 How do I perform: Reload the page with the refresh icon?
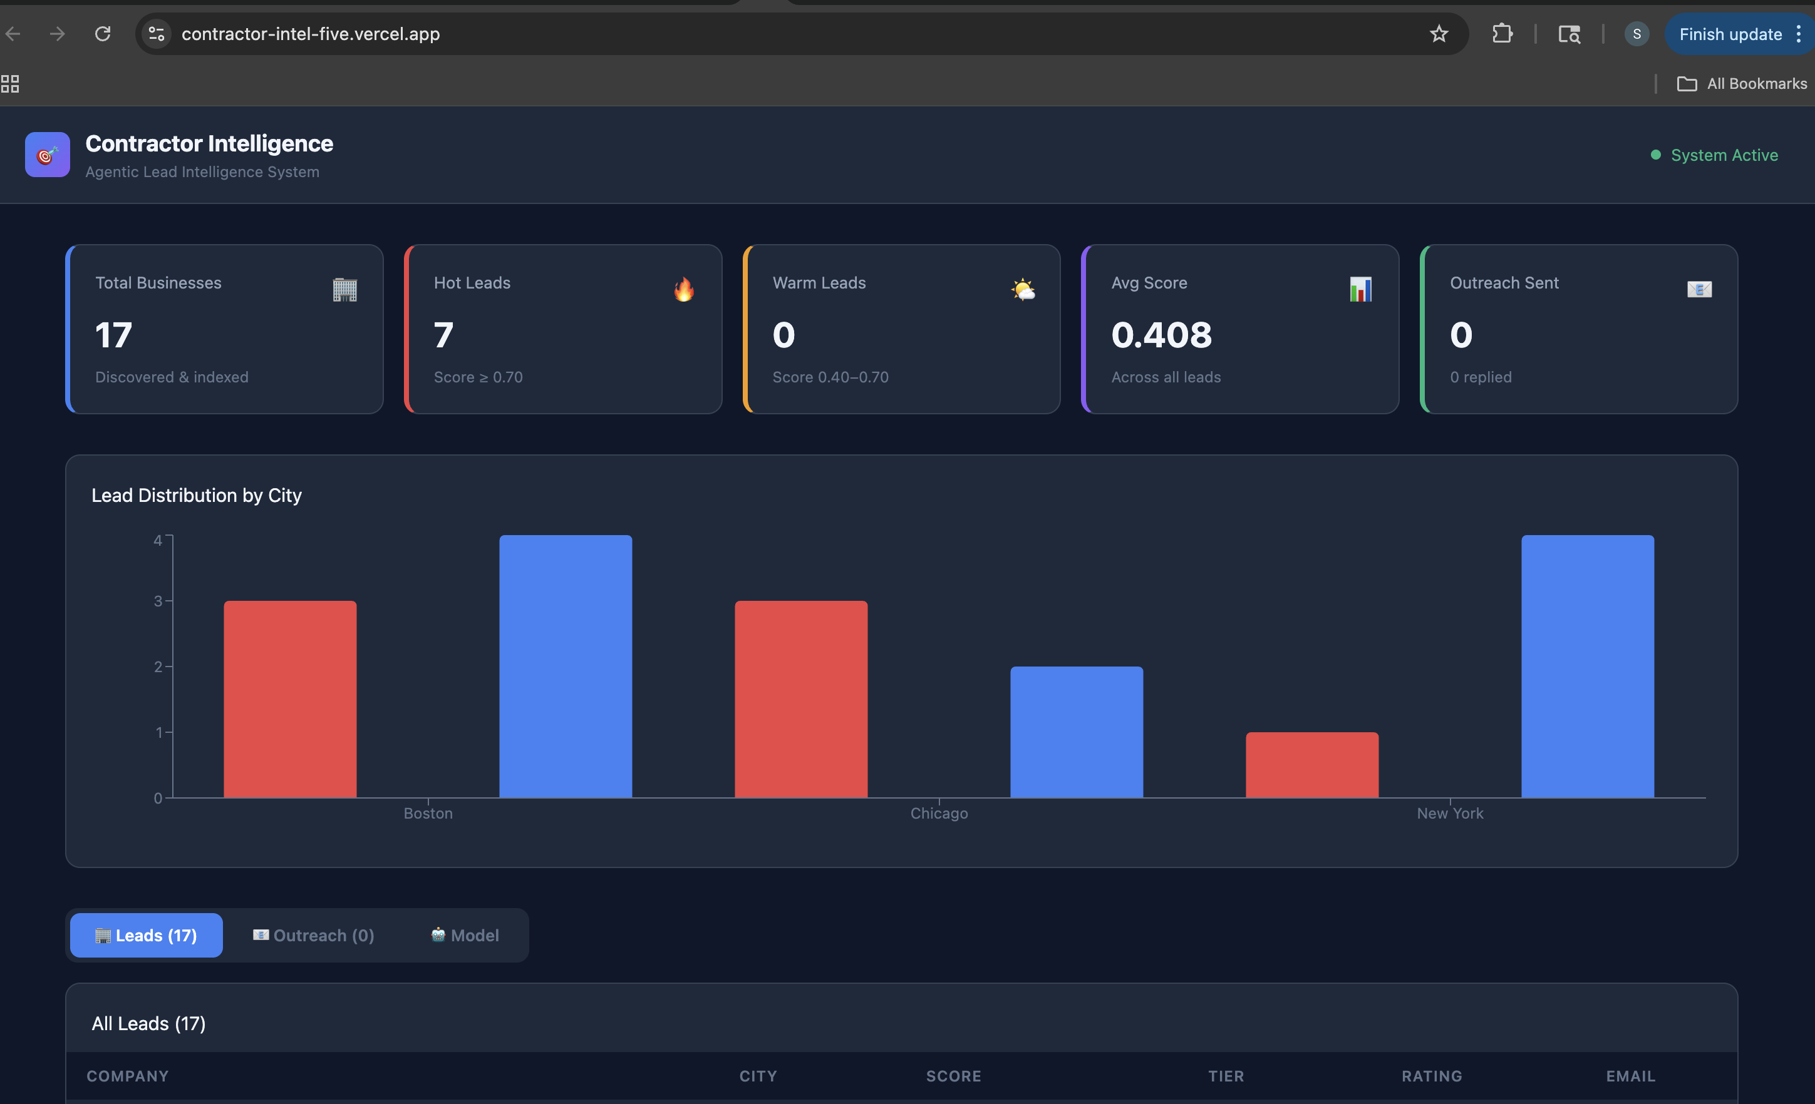(x=103, y=34)
